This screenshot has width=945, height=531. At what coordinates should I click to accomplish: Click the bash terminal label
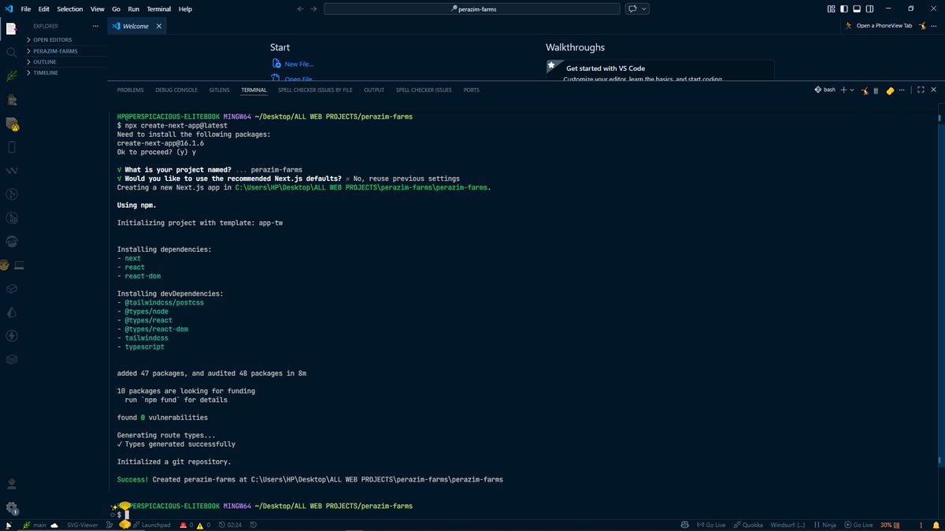click(825, 90)
